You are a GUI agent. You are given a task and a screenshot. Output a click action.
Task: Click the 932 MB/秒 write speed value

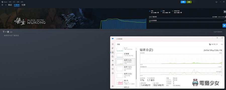pos(159,85)
